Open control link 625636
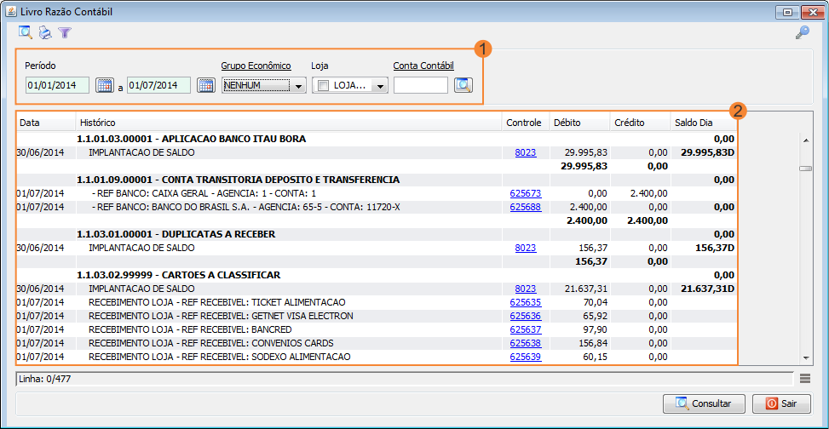829x429 pixels. click(526, 316)
